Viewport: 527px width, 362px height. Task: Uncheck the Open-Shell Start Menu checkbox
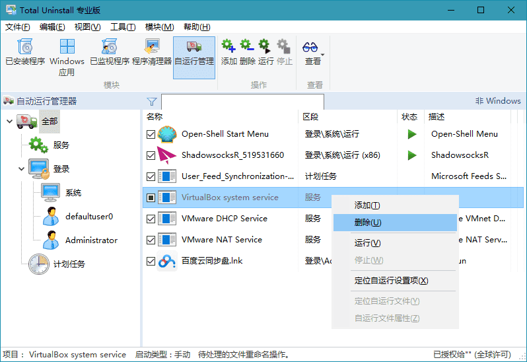click(151, 134)
